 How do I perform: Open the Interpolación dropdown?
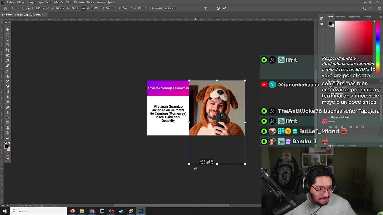170,8
